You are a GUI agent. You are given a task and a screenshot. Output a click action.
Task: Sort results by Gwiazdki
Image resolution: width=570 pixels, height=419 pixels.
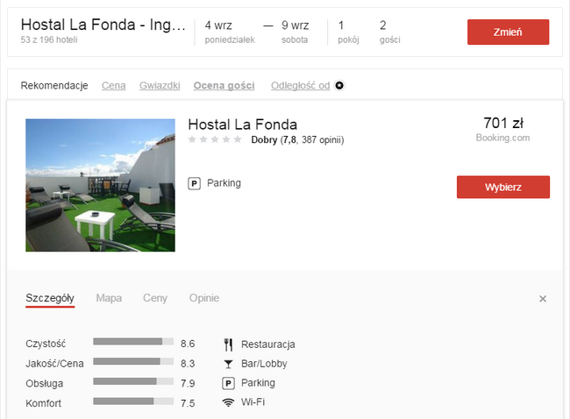click(160, 85)
